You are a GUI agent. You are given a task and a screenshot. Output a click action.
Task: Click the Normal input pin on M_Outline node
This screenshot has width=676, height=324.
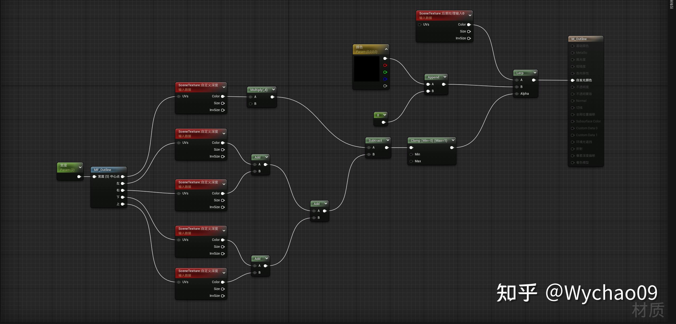tap(572, 101)
